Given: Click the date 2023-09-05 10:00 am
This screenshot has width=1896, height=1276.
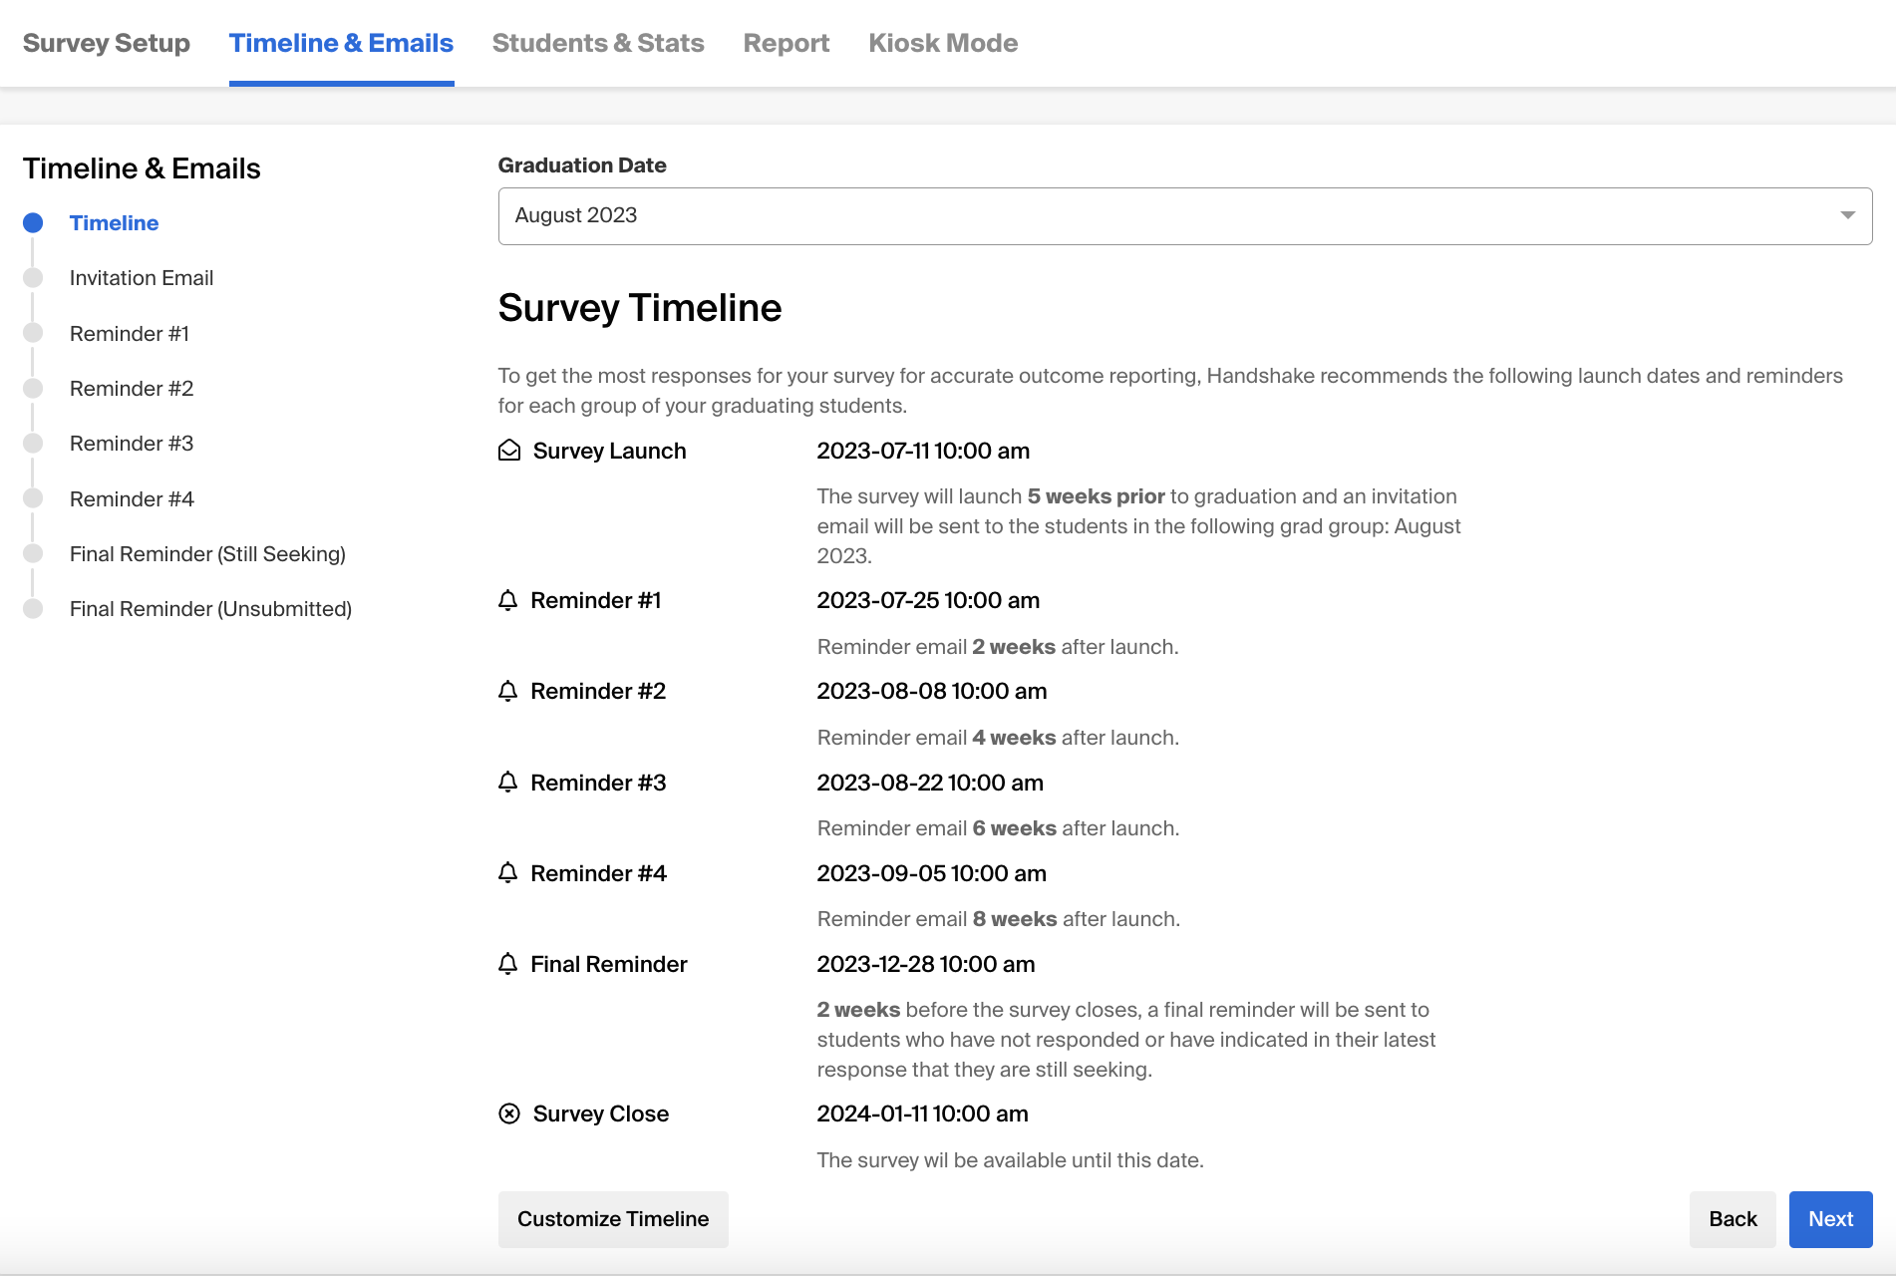Looking at the screenshot, I should coord(932,873).
